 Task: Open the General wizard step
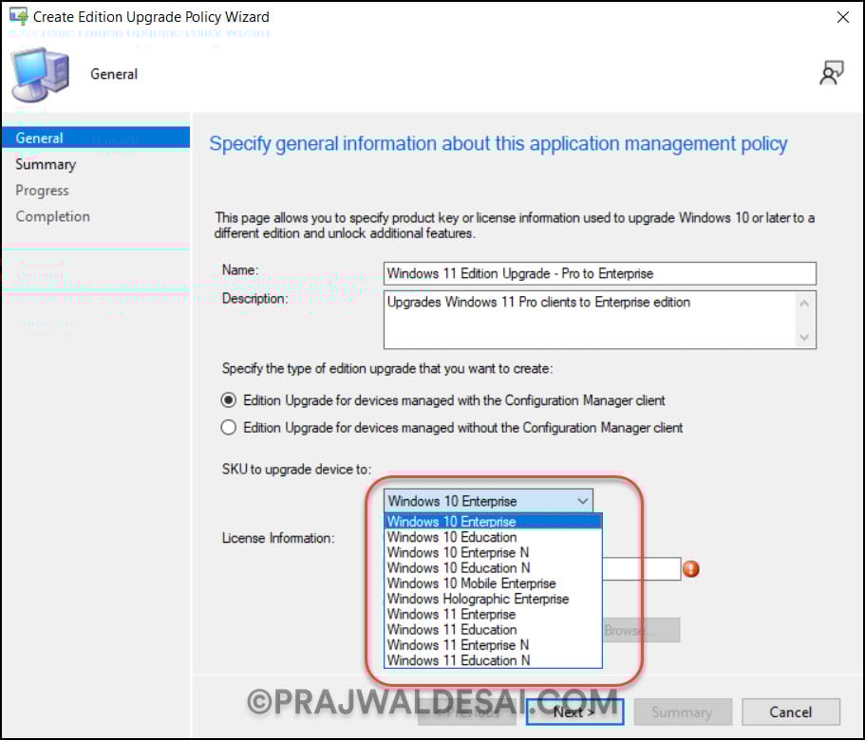[x=96, y=138]
